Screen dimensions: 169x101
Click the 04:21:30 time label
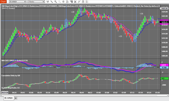[5, 92]
